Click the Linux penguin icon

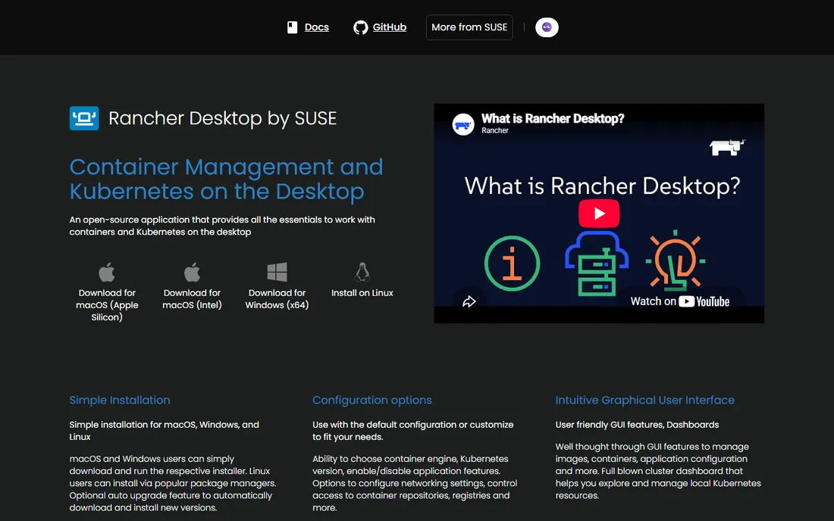pos(362,272)
